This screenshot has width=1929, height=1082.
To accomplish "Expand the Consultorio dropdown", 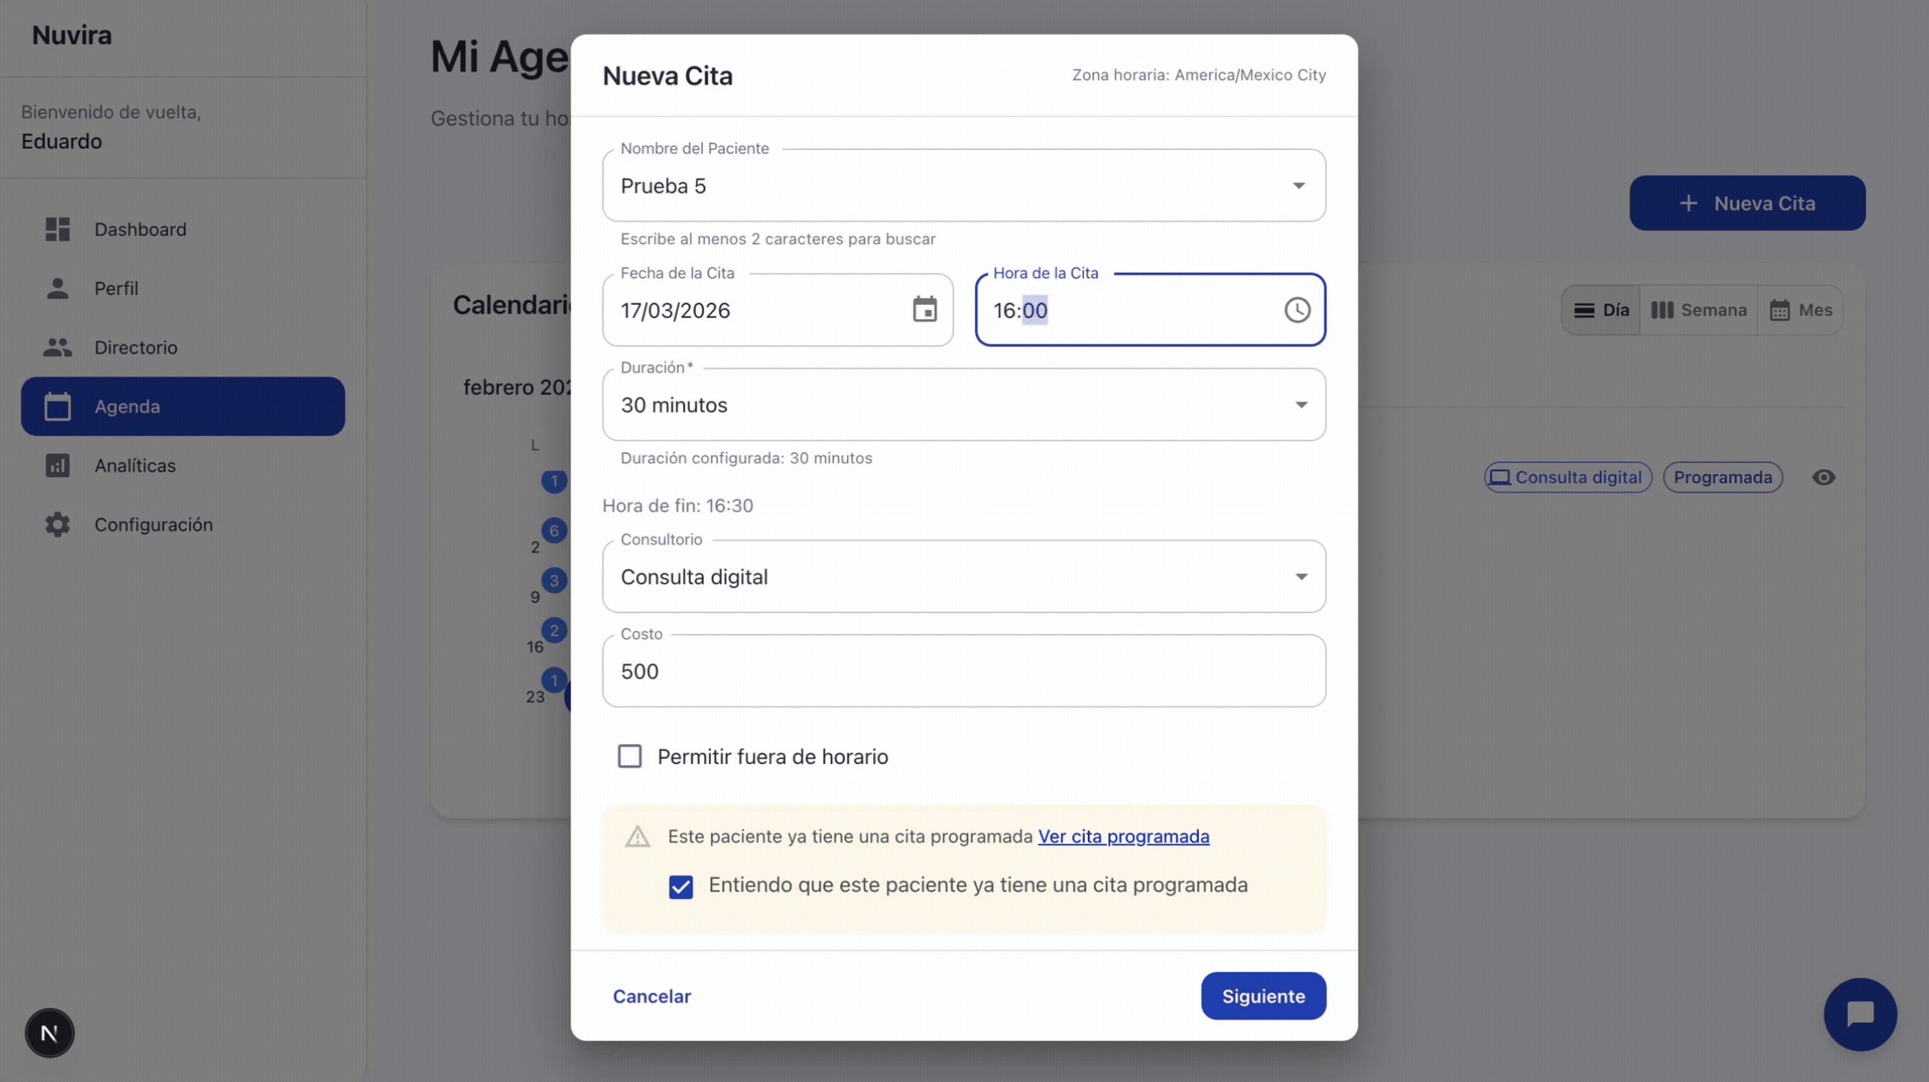I will [x=1300, y=577].
